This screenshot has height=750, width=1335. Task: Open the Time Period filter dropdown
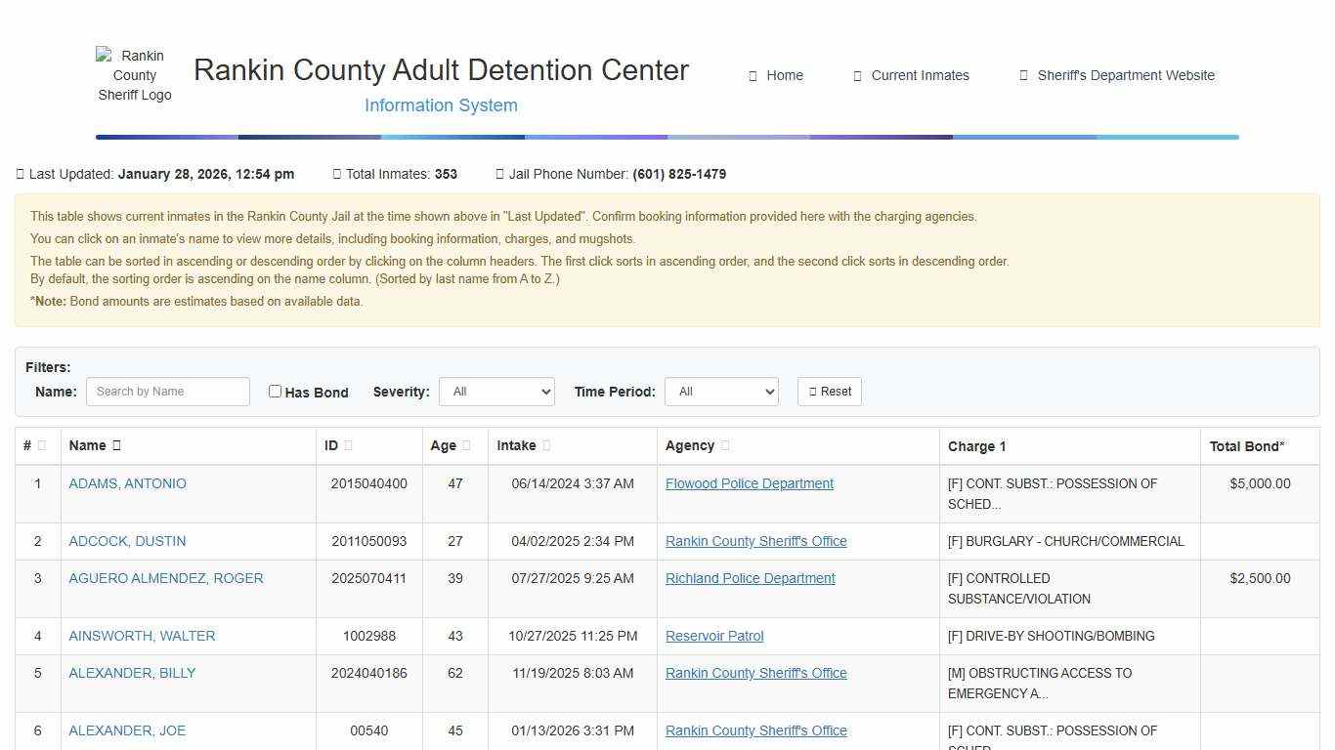721,391
